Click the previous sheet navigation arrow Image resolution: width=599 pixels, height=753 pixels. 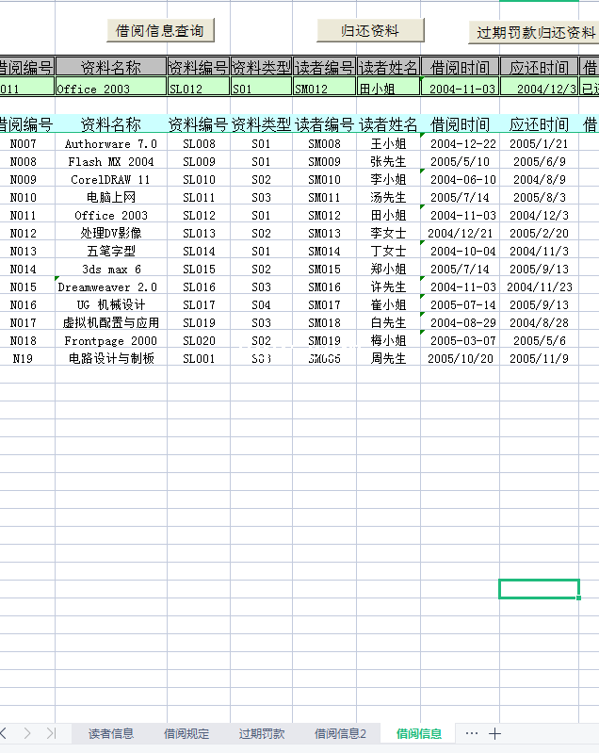tap(5, 733)
